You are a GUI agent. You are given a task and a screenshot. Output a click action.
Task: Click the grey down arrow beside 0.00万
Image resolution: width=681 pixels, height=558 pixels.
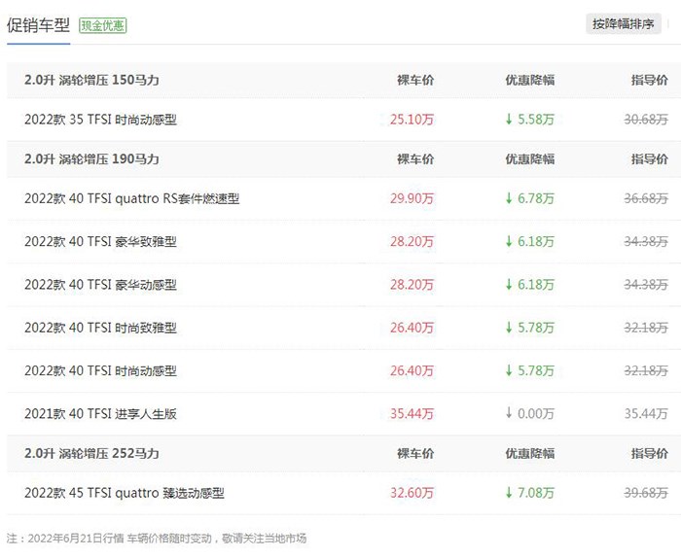coord(508,414)
